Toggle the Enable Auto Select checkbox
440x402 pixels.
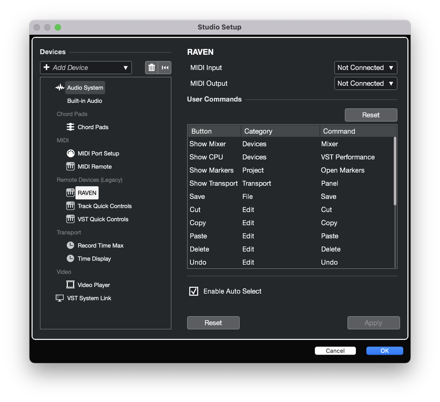[194, 291]
